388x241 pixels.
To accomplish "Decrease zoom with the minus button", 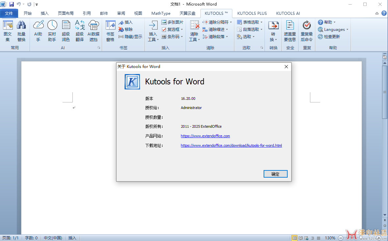I will [x=341, y=238].
